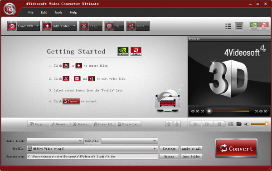Open the Clip tool in toolbar

(91, 26)
